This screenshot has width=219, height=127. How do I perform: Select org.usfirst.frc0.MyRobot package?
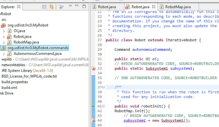[28, 25]
